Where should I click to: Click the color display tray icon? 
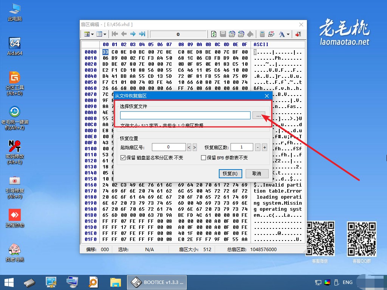click(x=327, y=282)
